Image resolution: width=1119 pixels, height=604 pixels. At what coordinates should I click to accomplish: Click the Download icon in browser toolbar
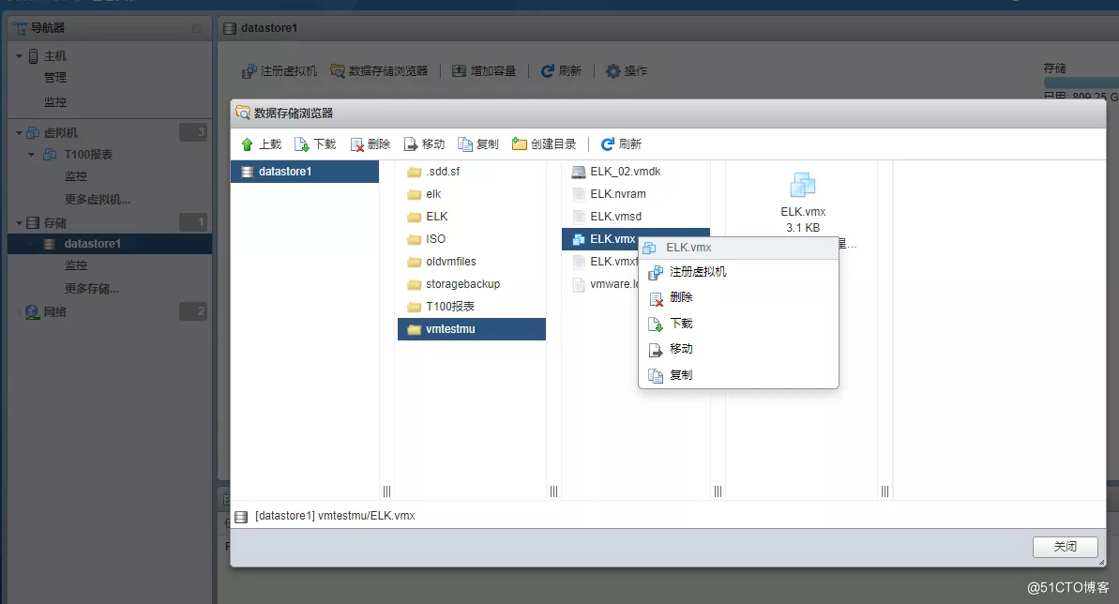[x=302, y=144]
